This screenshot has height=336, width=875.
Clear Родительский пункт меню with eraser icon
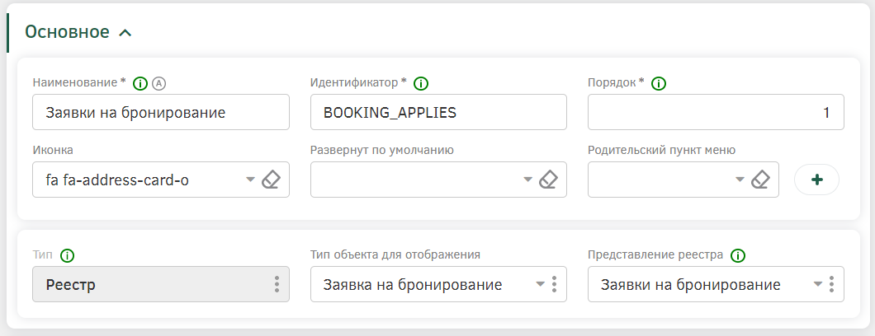760,180
